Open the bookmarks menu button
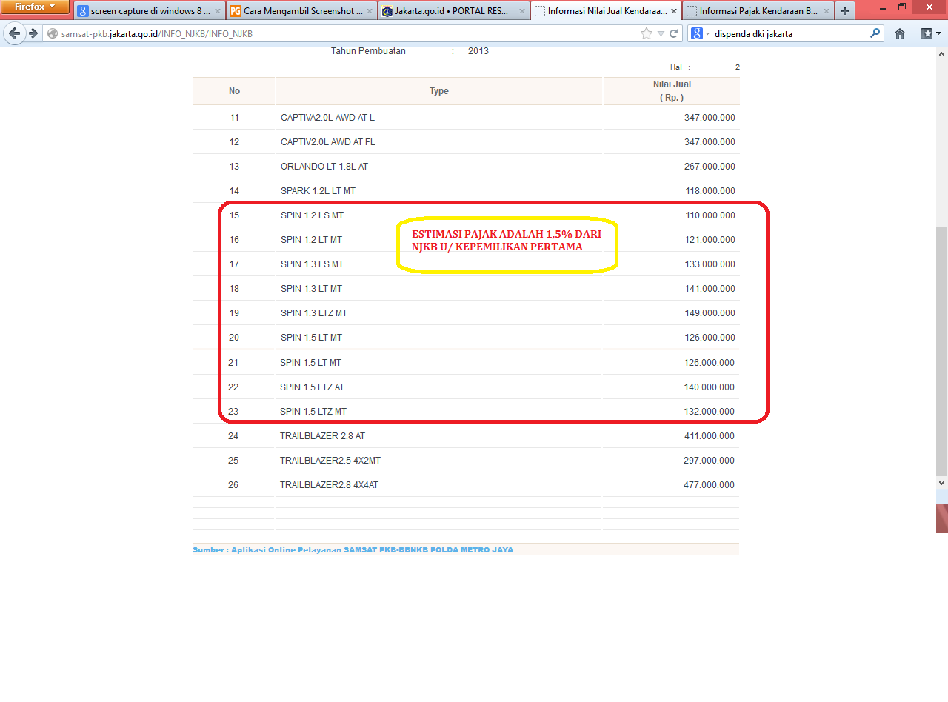This screenshot has width=948, height=702. coord(930,33)
